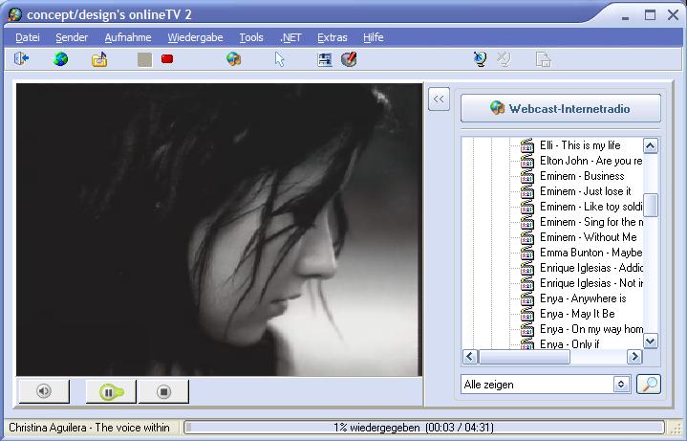Select Enya - Anywhere is
Screen dimensions: 687x441
(583, 298)
